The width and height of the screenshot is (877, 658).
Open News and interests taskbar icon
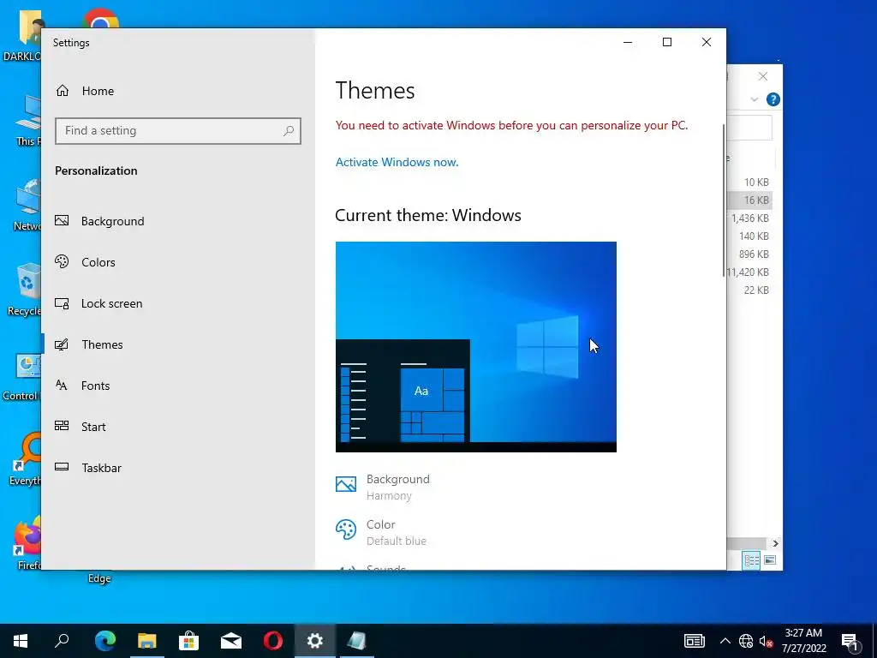point(694,641)
